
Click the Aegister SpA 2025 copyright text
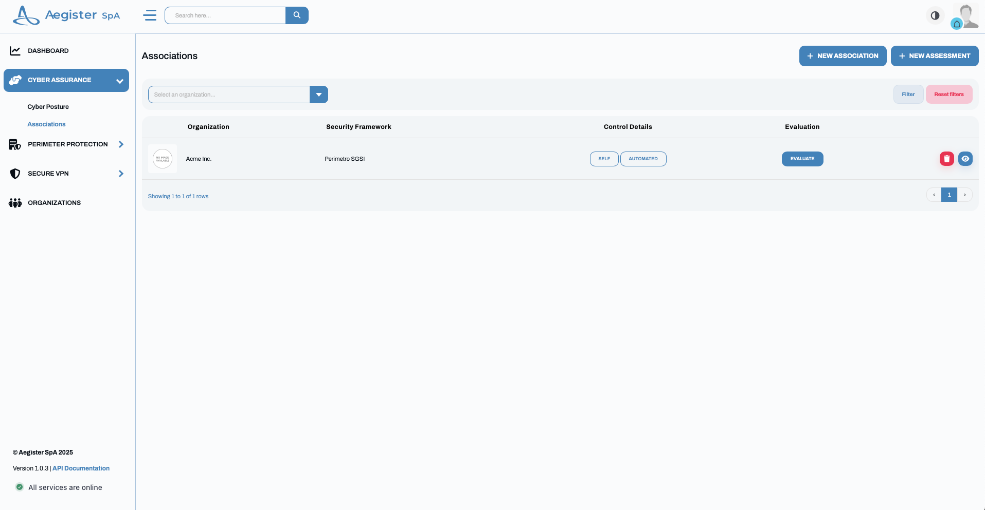point(43,452)
